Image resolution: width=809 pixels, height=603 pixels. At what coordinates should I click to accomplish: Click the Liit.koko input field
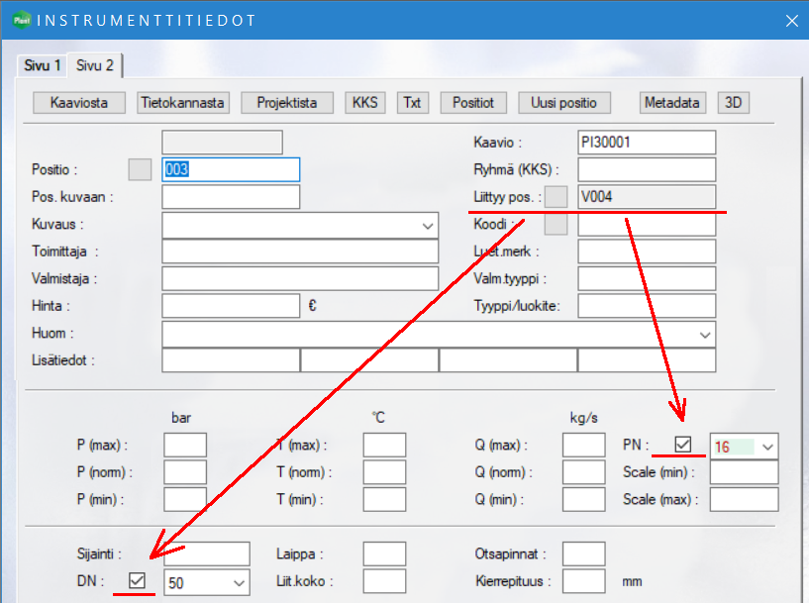(x=384, y=581)
